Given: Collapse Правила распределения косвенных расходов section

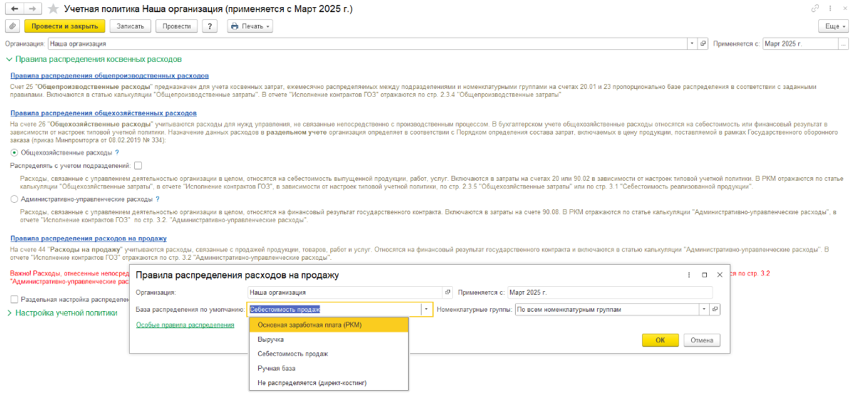Looking at the screenshot, I should 9,60.
